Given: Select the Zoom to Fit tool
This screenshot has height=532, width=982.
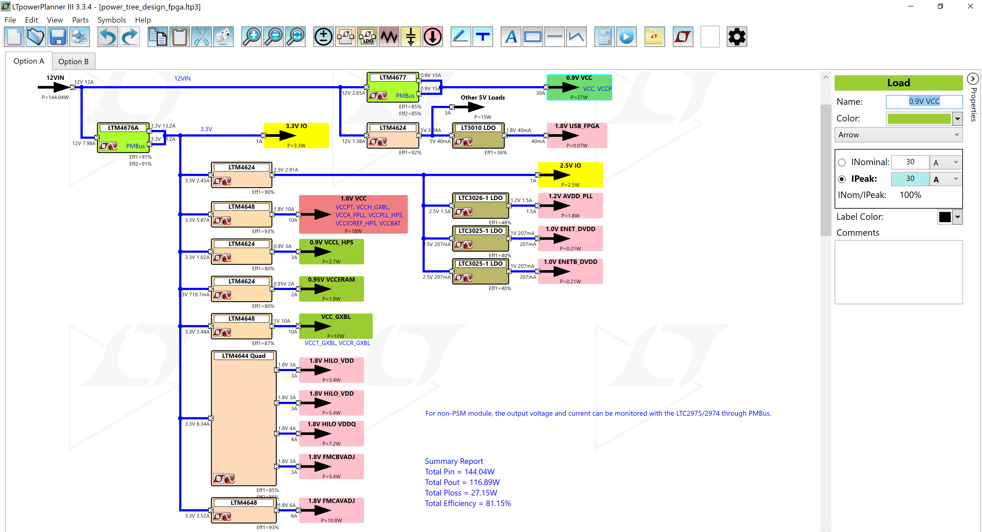Looking at the screenshot, I should click(296, 36).
